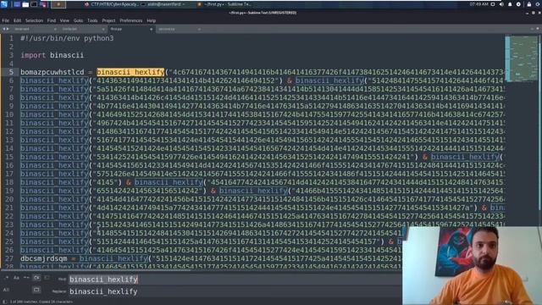
Task: Open the Find menu
Action: point(52,20)
